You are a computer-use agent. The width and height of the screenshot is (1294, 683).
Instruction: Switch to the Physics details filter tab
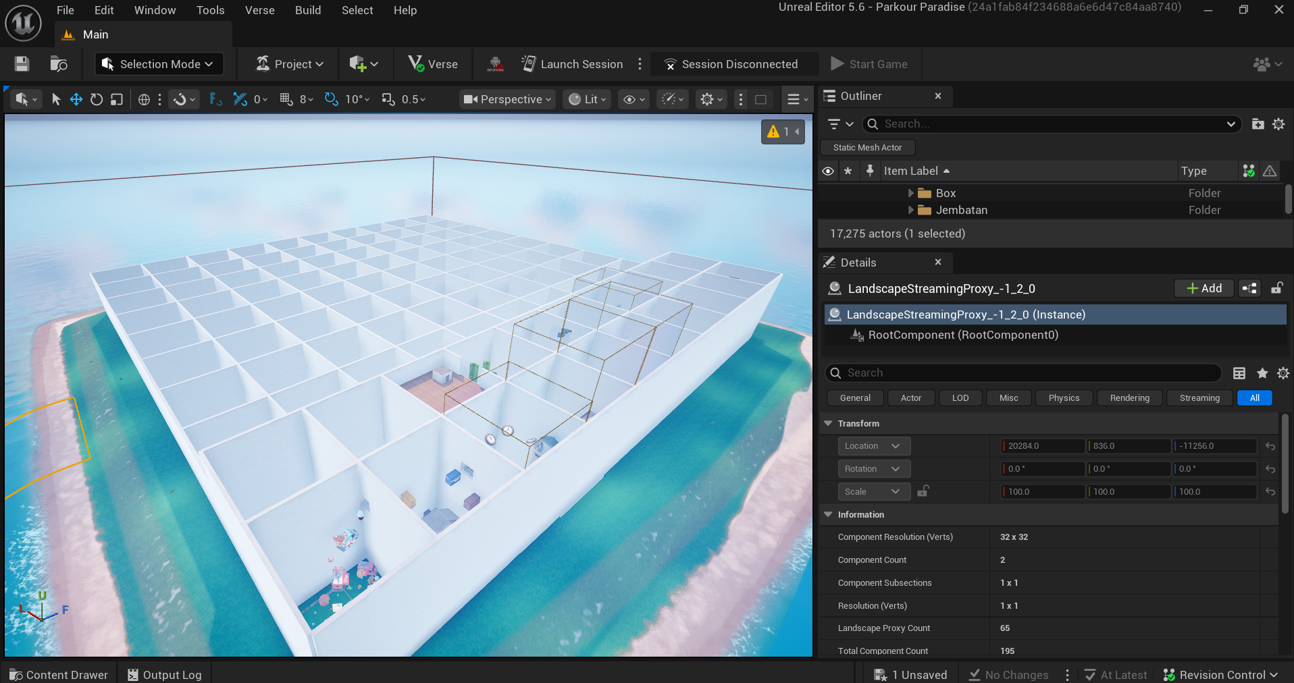tap(1063, 398)
